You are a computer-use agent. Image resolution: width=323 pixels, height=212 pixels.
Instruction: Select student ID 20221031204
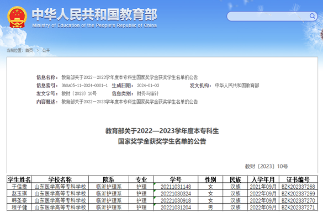(x=176, y=207)
